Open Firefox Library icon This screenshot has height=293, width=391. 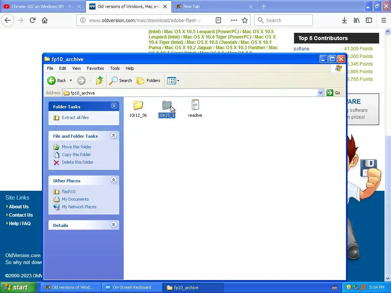[x=357, y=20]
